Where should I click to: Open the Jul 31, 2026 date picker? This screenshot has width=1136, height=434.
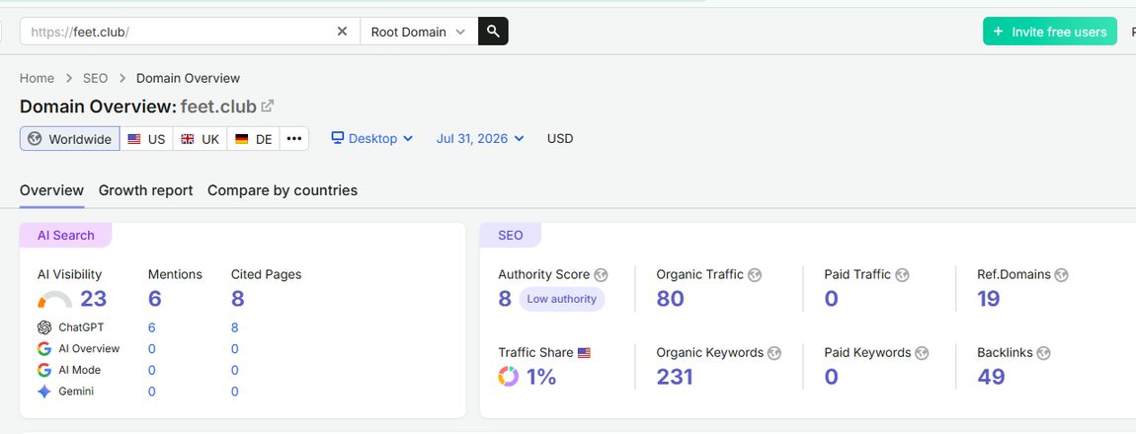coord(480,138)
